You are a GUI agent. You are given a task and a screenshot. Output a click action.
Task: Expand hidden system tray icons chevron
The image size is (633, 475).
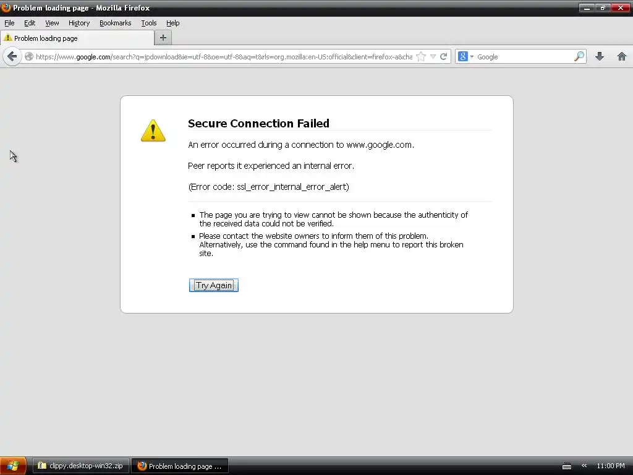tap(584, 466)
